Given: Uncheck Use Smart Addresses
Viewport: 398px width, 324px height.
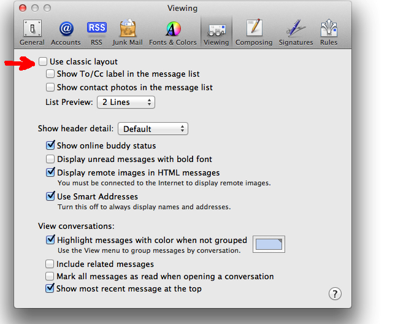Looking at the screenshot, I should (50, 196).
